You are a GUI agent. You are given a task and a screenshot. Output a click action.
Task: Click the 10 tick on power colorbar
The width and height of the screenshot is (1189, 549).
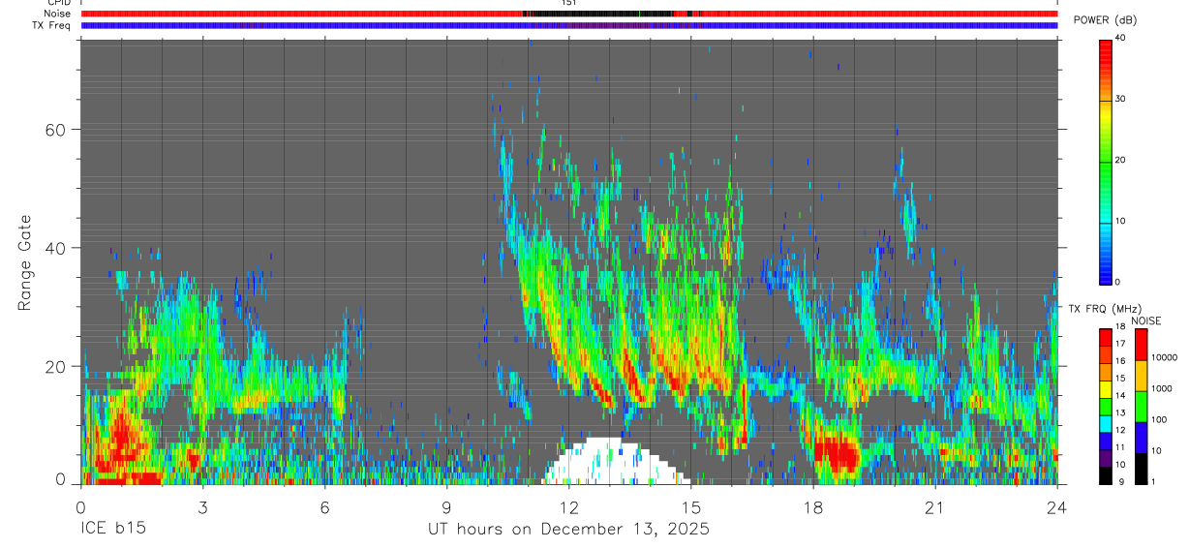tap(1120, 222)
